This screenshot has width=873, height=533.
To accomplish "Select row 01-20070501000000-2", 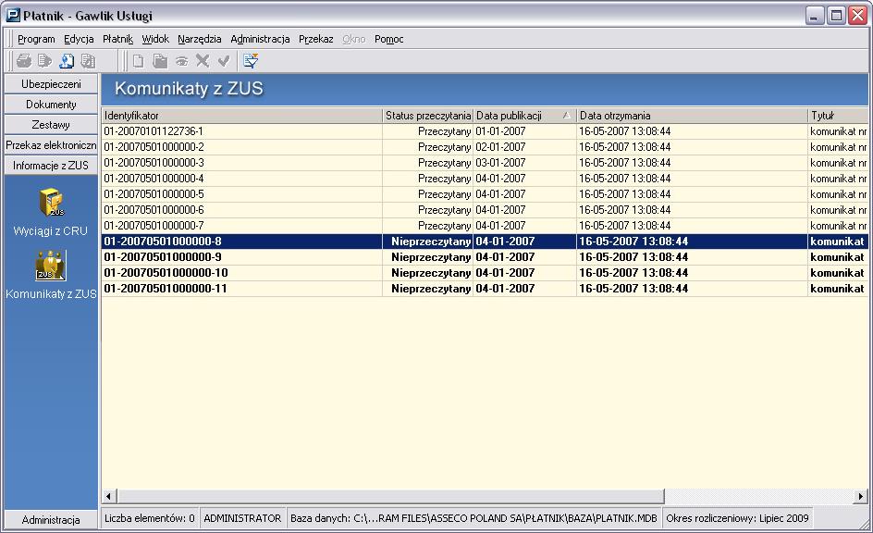I will 485,147.
